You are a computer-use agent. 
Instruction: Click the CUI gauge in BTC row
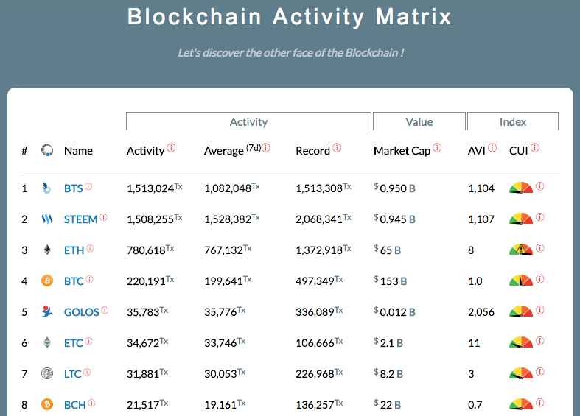tap(521, 281)
